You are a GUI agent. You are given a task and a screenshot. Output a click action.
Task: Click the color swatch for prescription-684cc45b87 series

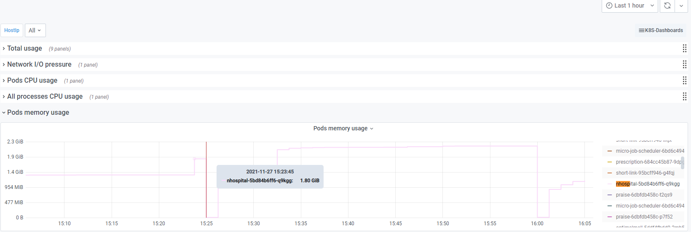[609, 162]
